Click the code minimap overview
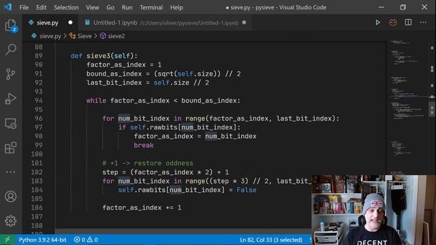The image size is (436, 245). (x=407, y=108)
